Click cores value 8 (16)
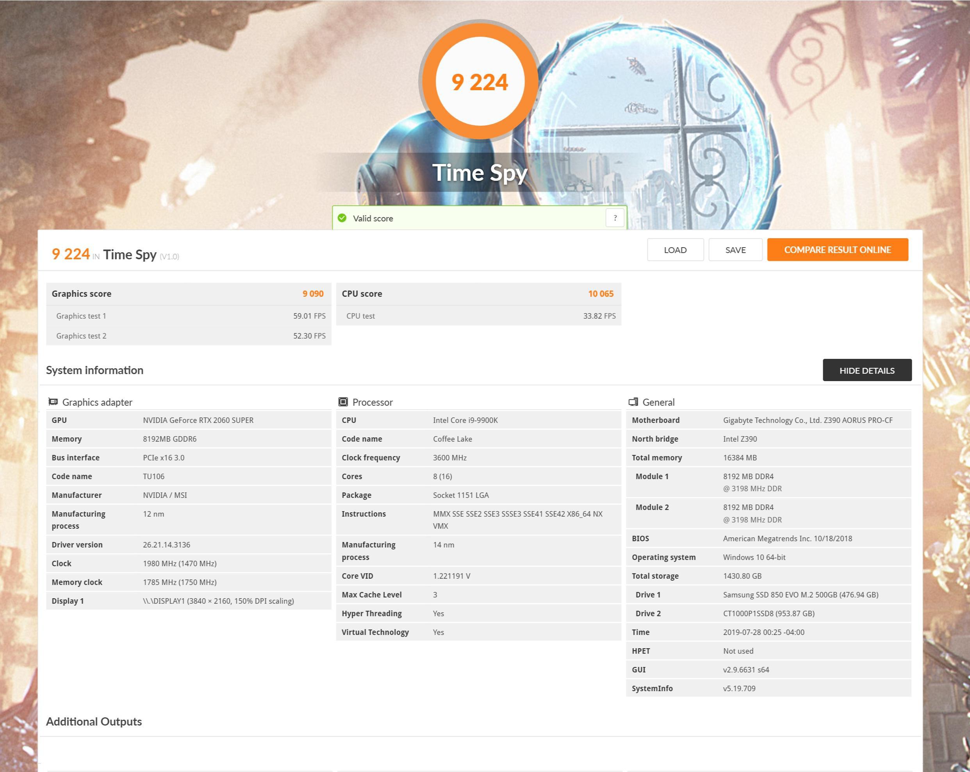 tap(442, 476)
